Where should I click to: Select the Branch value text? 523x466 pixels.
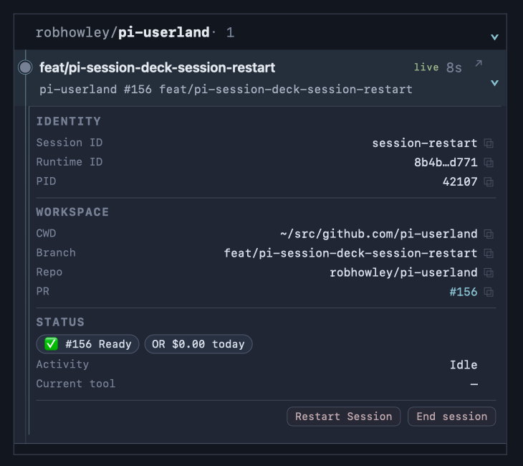click(x=350, y=253)
